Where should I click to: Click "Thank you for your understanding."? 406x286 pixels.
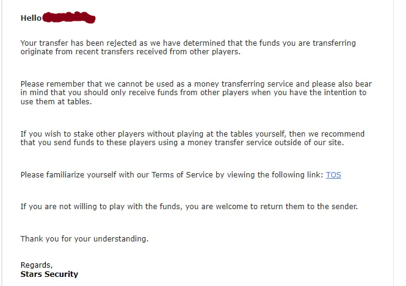[x=84, y=238]
